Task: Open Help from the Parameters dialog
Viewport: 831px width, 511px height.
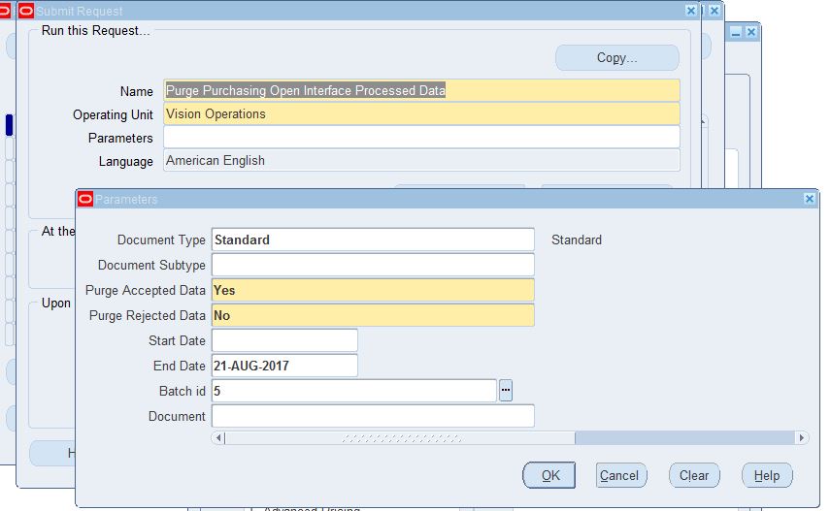Action: point(766,475)
